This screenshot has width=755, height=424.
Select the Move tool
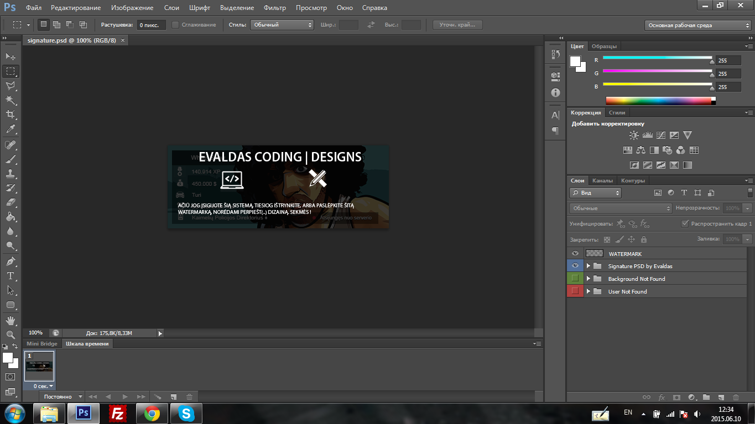point(11,56)
